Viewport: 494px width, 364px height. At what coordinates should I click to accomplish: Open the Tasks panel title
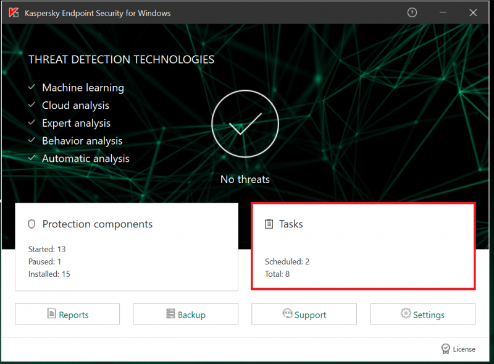tap(291, 224)
